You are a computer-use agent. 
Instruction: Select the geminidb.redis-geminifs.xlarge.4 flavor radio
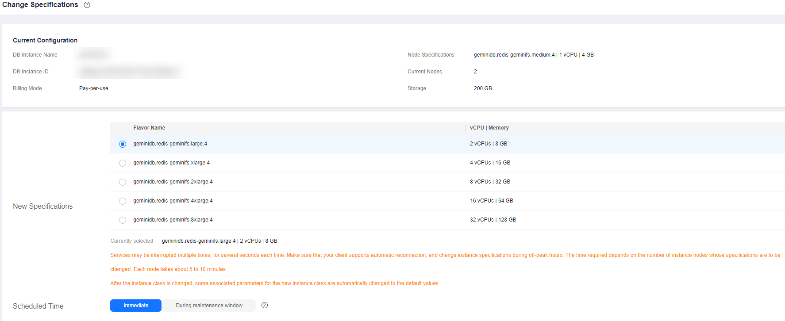click(123, 163)
